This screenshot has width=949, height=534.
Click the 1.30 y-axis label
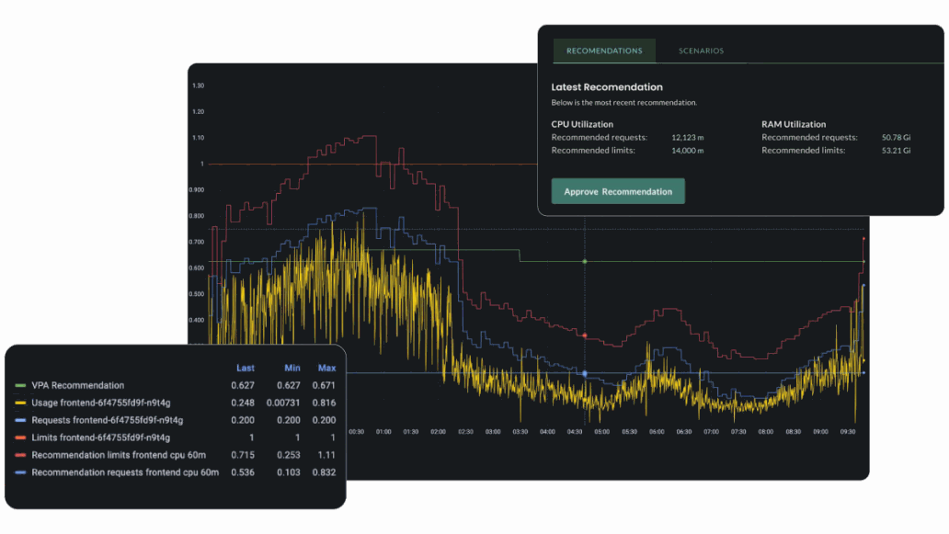coord(198,85)
